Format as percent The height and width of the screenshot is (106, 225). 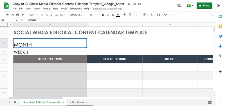click(x=47, y=15)
